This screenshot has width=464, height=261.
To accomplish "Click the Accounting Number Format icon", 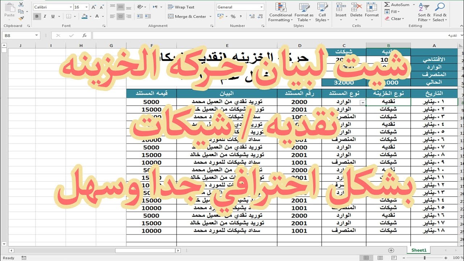I will (x=220, y=16).
